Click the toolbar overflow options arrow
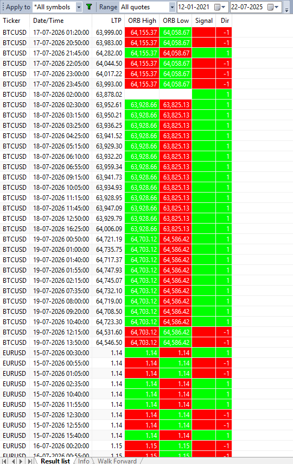The image size is (293, 464). click(x=287, y=10)
